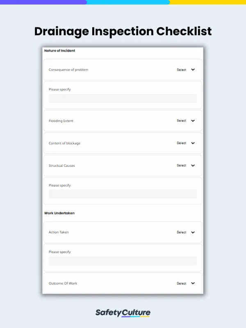Click the chevron icon for Structual Causes

(x=193, y=166)
